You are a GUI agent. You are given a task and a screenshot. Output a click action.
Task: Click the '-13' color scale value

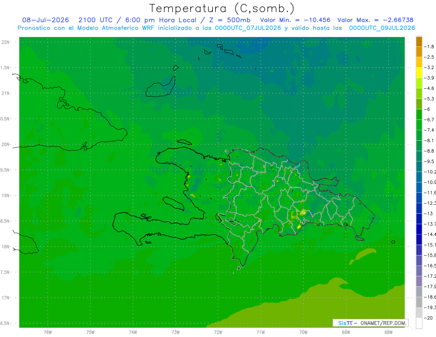click(428, 213)
